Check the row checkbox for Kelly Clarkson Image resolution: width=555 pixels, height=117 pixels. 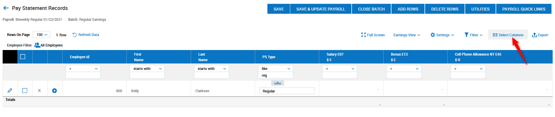click(25, 91)
